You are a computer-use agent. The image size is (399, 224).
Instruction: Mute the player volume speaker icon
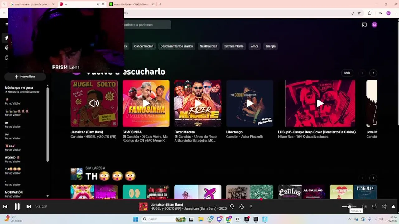pos(364,207)
